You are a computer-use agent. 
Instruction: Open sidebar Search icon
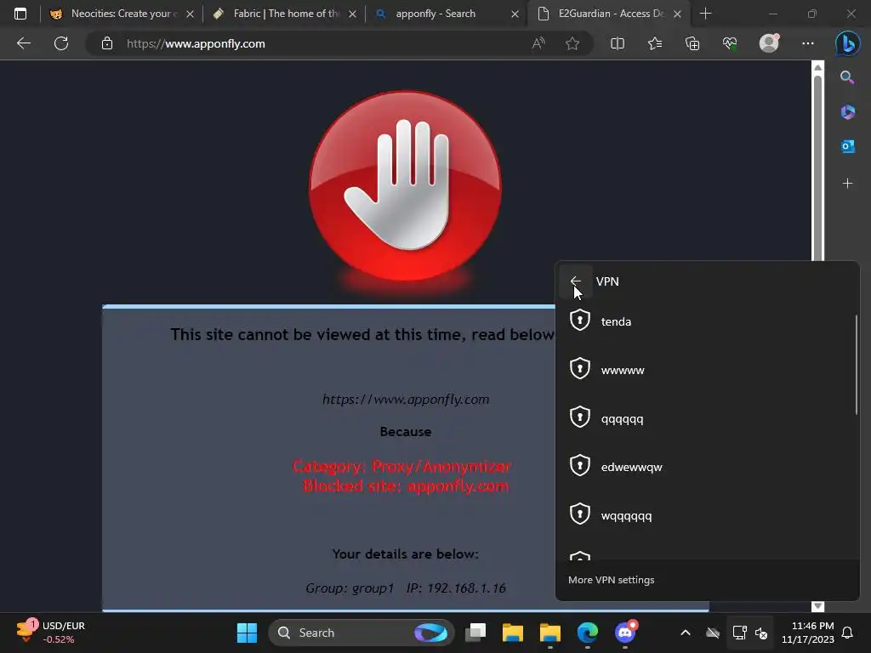coord(847,77)
